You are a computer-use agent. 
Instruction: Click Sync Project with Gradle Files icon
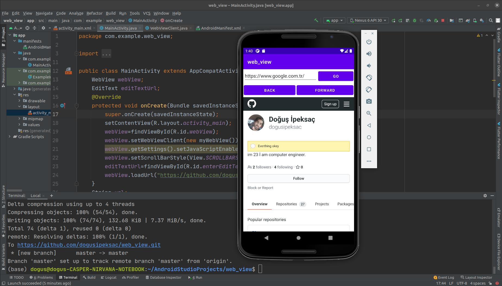(468, 20)
